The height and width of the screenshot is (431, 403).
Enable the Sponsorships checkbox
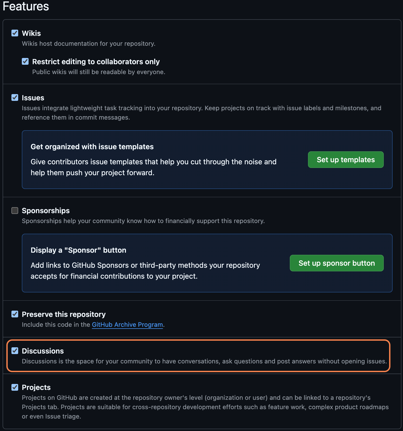(x=15, y=210)
